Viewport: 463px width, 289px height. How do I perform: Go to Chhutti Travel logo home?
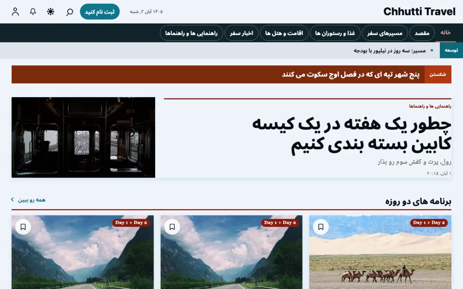[x=419, y=12]
